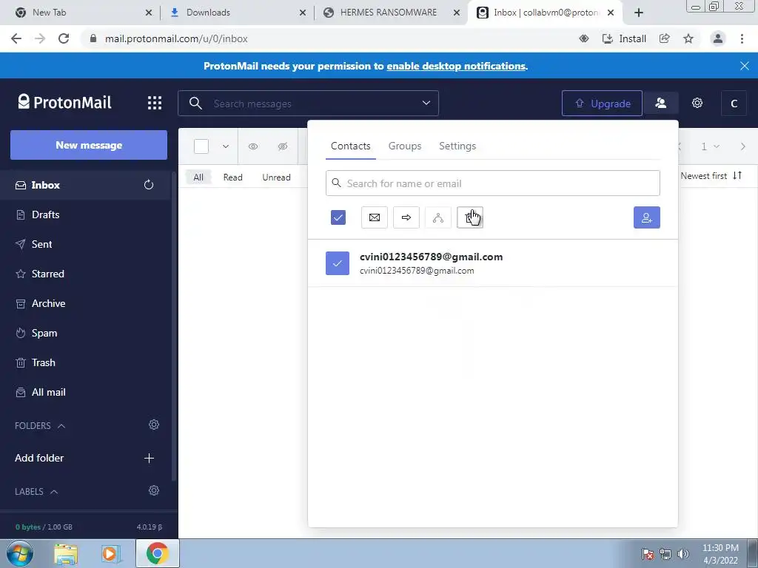The width and height of the screenshot is (758, 568).
Task: Open Windows Media Player from taskbar
Action: pyautogui.click(x=110, y=554)
